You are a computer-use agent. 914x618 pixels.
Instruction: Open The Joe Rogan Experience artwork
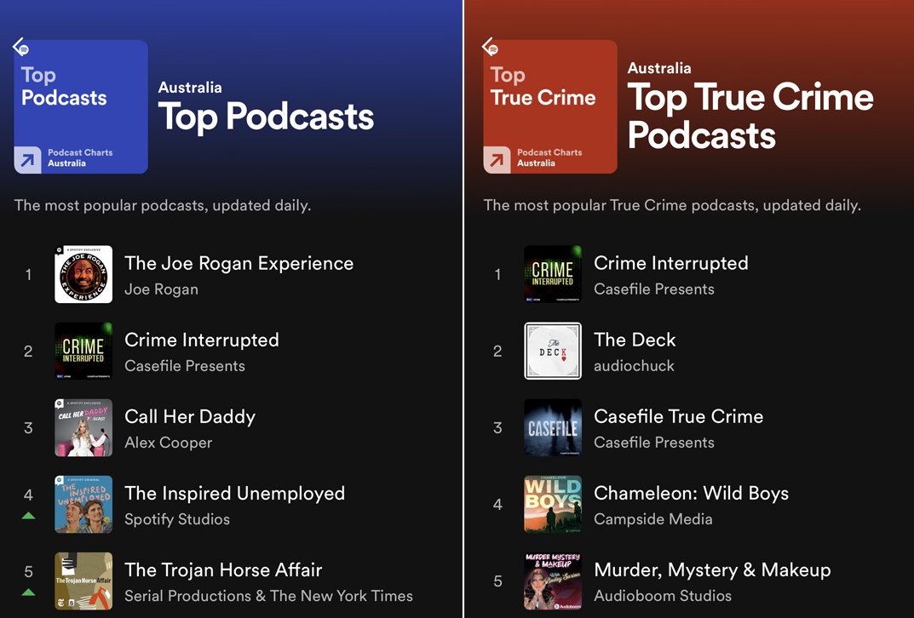pos(83,274)
